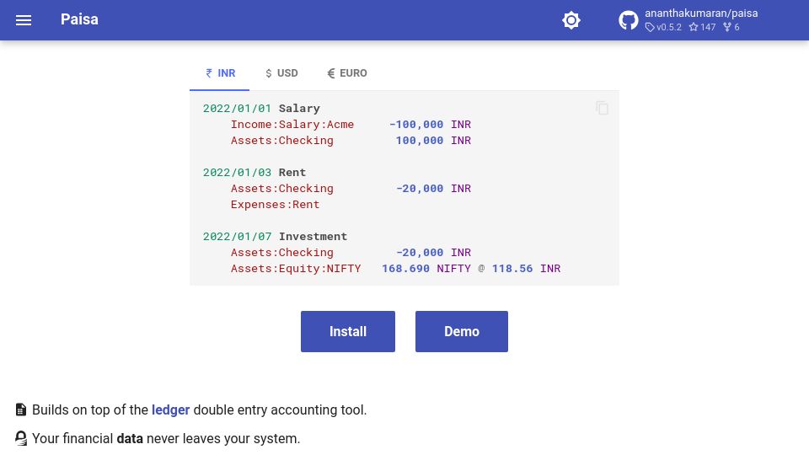Click the "2022/01/01" date text
809x455 pixels.
(237, 109)
